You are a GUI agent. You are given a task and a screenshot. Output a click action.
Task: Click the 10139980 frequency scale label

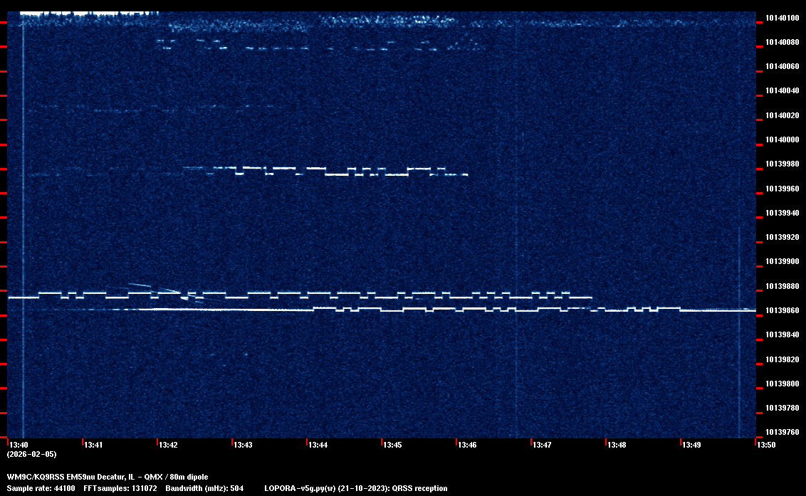(x=782, y=164)
